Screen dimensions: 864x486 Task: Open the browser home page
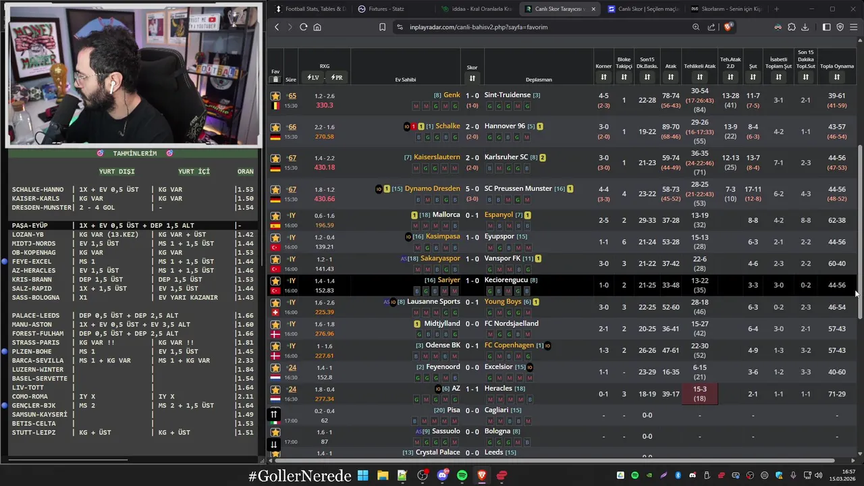[317, 27]
